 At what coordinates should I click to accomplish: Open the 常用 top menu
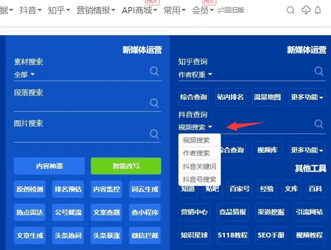(174, 10)
